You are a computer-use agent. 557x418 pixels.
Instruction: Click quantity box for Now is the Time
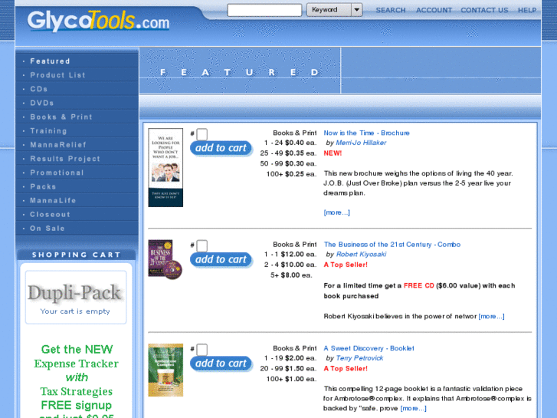[202, 134]
